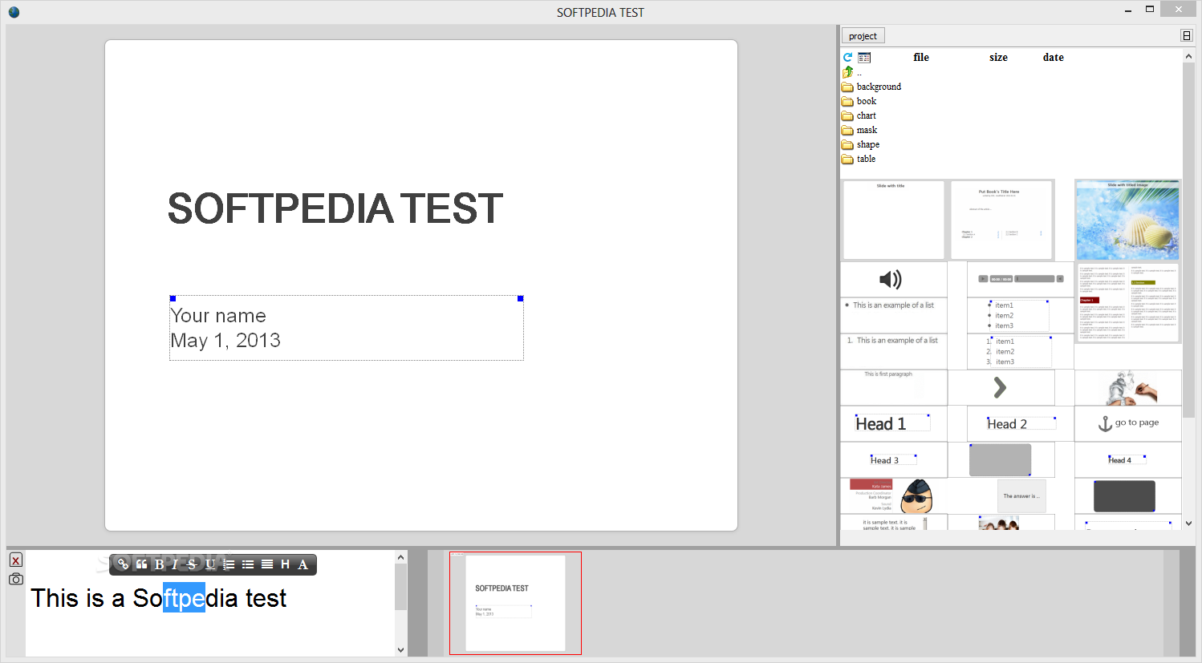Click in the text editor area
This screenshot has height=663, width=1202.
pyautogui.click(x=210, y=603)
